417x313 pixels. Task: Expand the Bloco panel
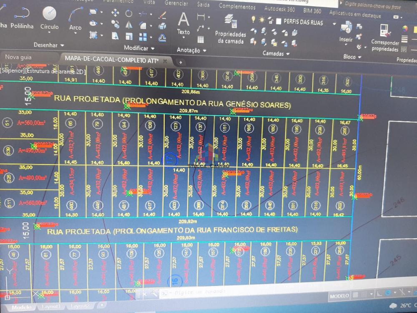click(x=352, y=57)
